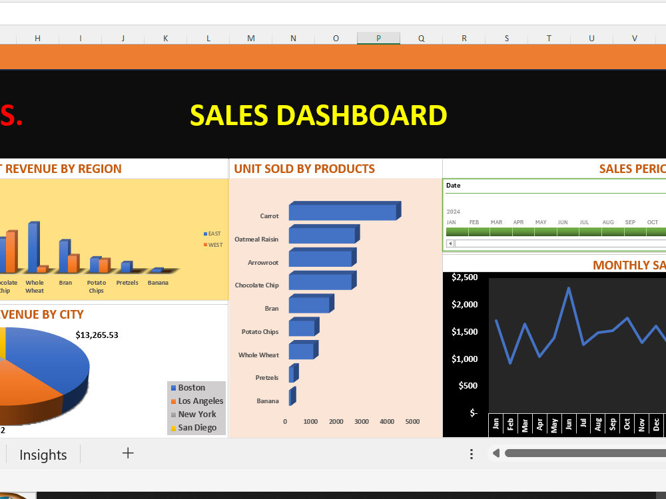
Task: Click the Whole Wheat East column bar
Action: tap(33, 247)
